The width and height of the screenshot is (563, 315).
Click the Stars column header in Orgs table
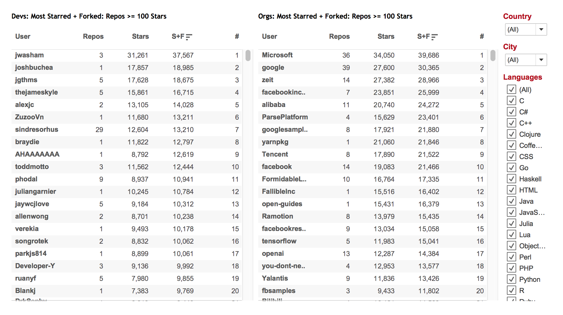click(386, 37)
